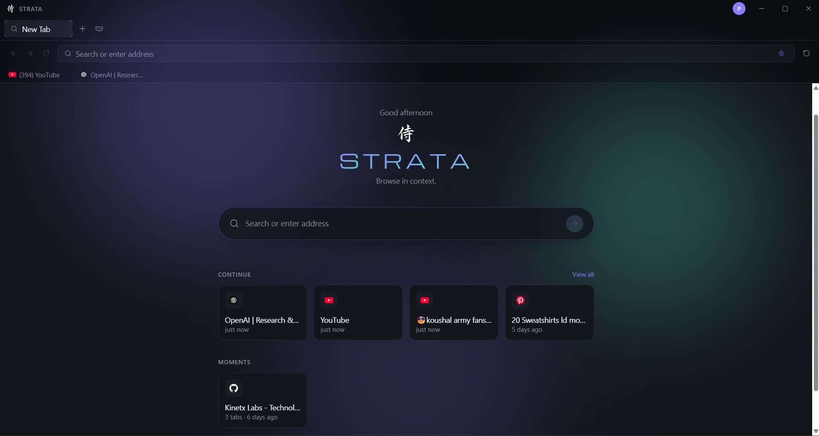The image size is (819, 436).
Task: Open the koushal army fans card
Action: coord(454,313)
